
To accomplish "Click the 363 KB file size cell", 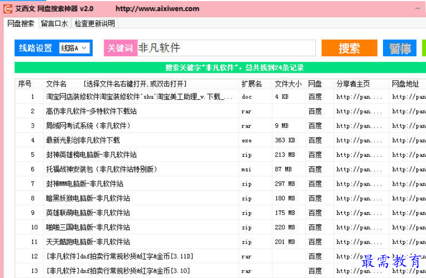I will click(285, 140).
